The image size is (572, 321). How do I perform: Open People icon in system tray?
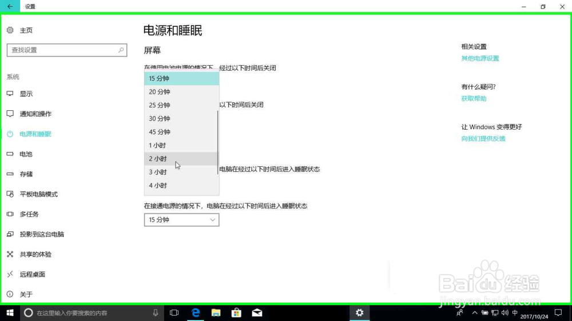460,313
